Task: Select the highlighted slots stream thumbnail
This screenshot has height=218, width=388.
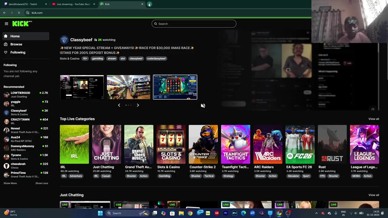Action: click(175, 87)
